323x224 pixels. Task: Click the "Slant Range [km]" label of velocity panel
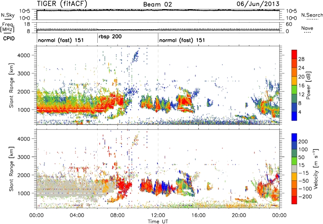[11, 169]
